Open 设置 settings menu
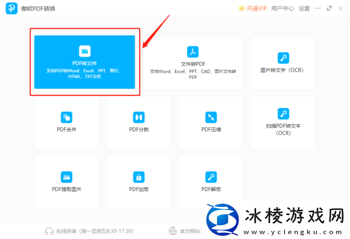This screenshot has width=350, height=239. 304,9
